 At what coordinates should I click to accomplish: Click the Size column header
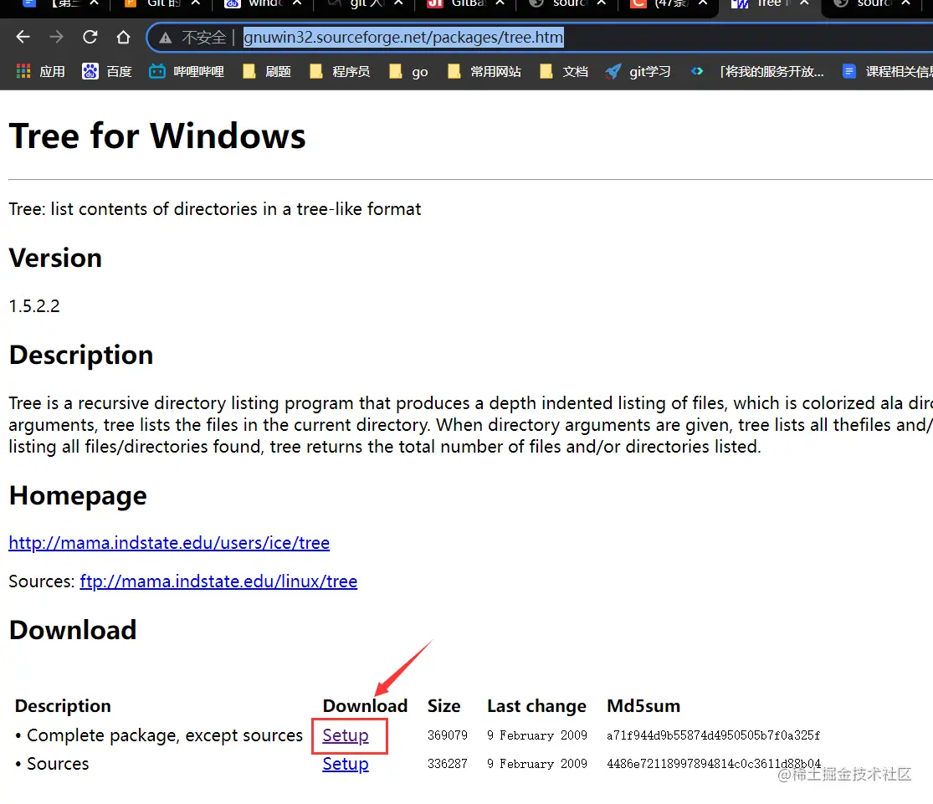[443, 706]
